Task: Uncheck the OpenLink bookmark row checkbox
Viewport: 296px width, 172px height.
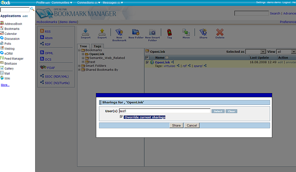Action: coord(147,62)
